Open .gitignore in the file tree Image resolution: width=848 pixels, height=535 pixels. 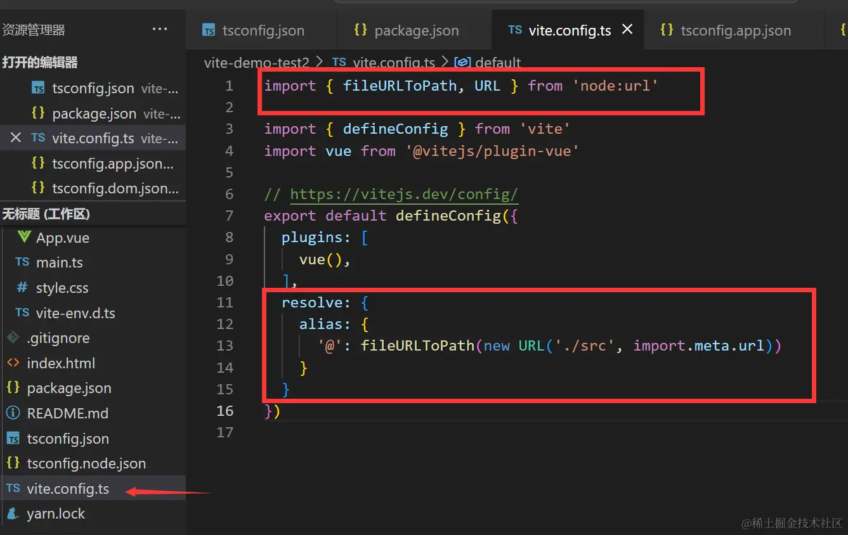point(93,338)
